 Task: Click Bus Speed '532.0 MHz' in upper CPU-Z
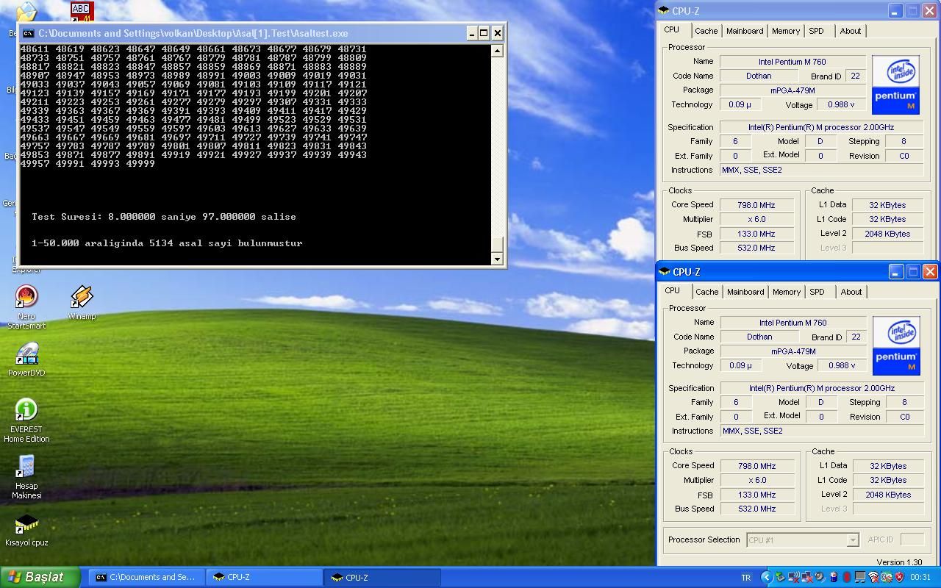(756, 248)
